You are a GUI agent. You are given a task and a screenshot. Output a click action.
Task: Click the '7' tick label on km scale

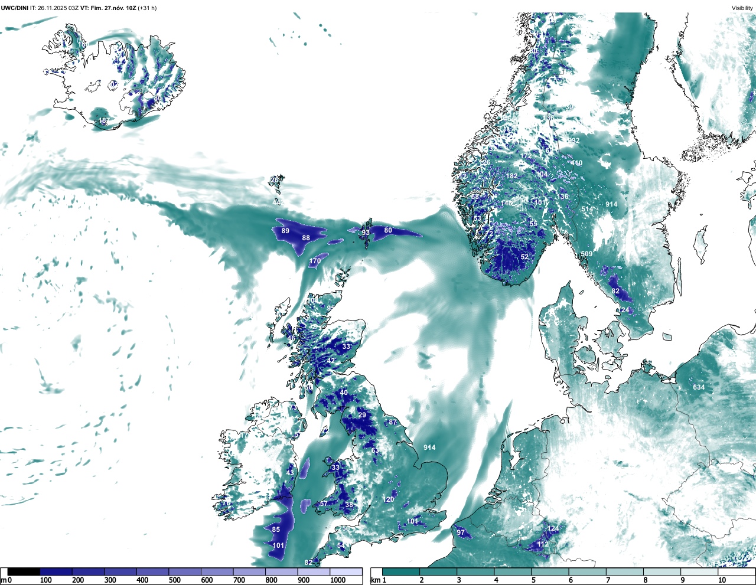(608, 580)
